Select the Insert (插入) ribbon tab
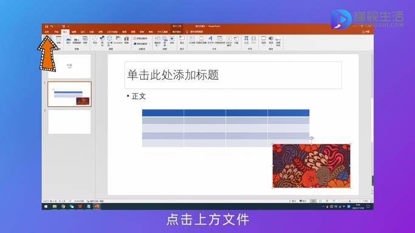This screenshot has height=233, width=415. pyautogui.click(x=65, y=32)
